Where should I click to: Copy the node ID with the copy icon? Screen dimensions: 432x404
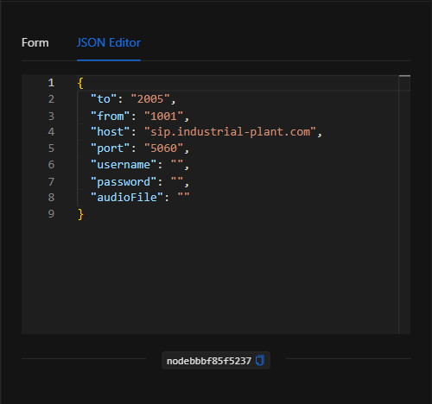point(260,361)
